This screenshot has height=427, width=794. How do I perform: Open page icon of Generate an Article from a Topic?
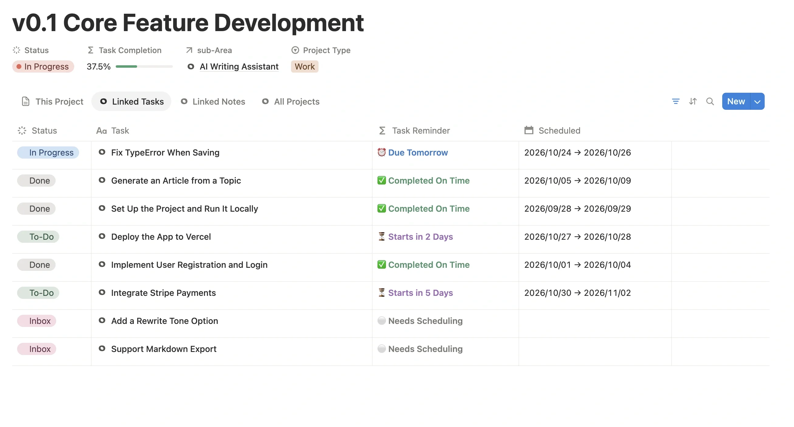(102, 180)
